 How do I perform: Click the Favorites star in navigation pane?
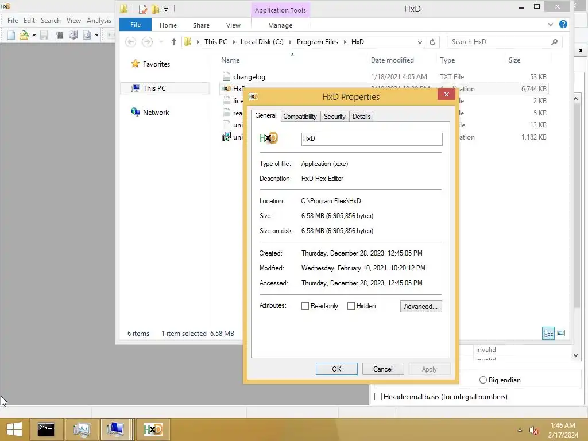pos(136,64)
